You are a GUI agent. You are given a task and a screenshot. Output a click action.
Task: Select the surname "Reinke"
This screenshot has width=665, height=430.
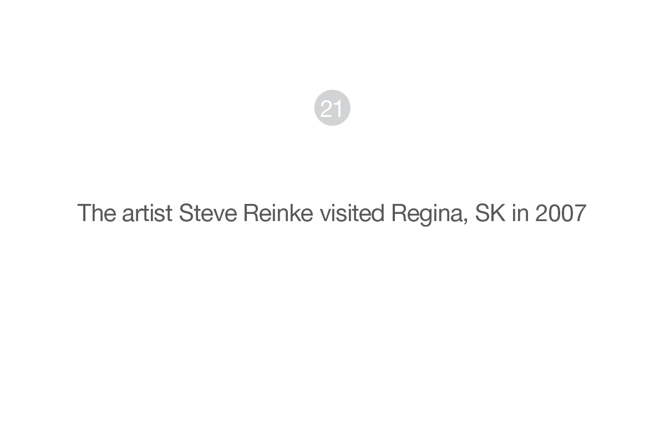pyautogui.click(x=278, y=213)
